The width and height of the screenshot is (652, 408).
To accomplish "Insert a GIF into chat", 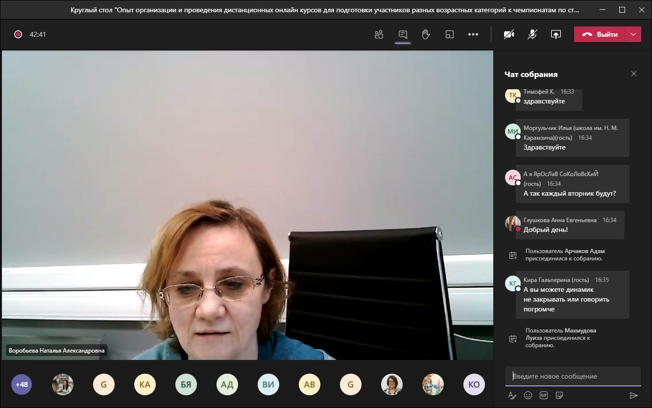I will click(x=544, y=395).
